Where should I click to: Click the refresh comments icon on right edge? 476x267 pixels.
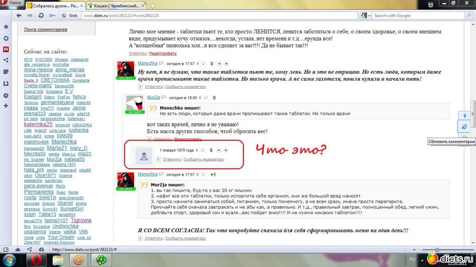click(464, 127)
